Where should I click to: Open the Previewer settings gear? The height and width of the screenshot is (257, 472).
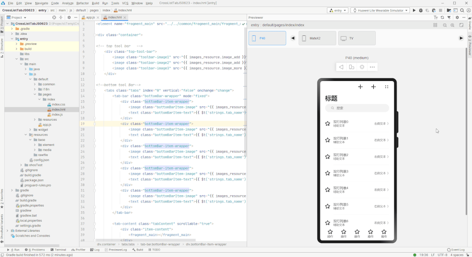458,17
